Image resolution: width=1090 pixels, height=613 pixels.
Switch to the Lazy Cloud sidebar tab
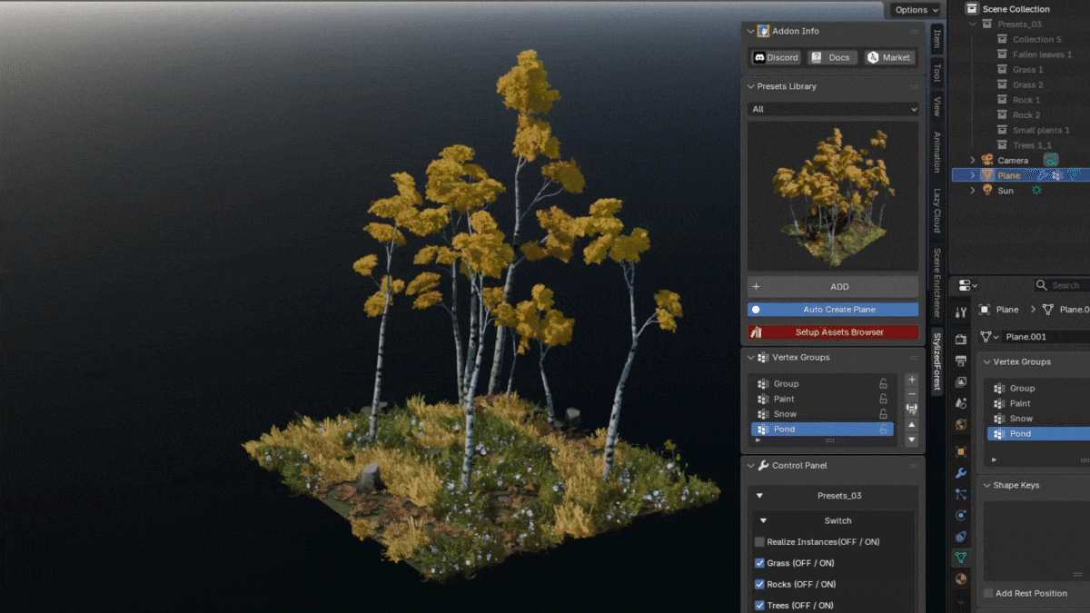click(936, 211)
